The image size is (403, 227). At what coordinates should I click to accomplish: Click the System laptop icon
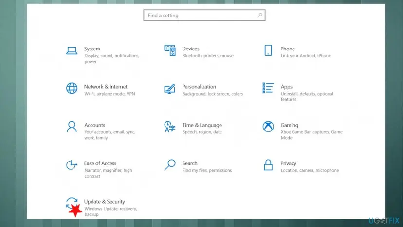[72, 51]
